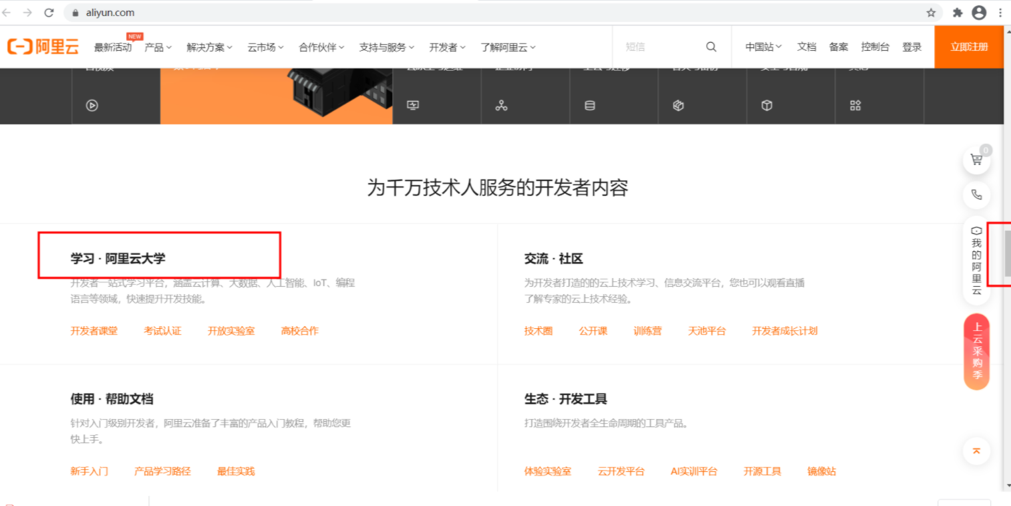Screen dimensions: 1011x506
Task: Click the 立即注册 button
Action: tap(969, 47)
